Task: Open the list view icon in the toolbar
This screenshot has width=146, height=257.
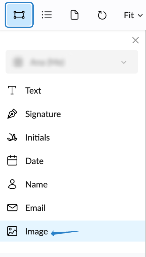Action: pos(47,15)
